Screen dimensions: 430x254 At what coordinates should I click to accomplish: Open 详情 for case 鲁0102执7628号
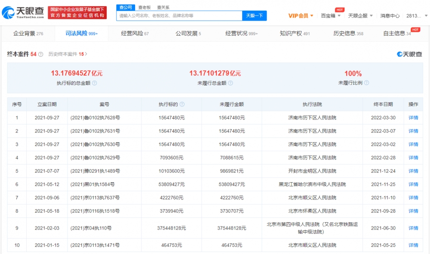tap(413, 118)
